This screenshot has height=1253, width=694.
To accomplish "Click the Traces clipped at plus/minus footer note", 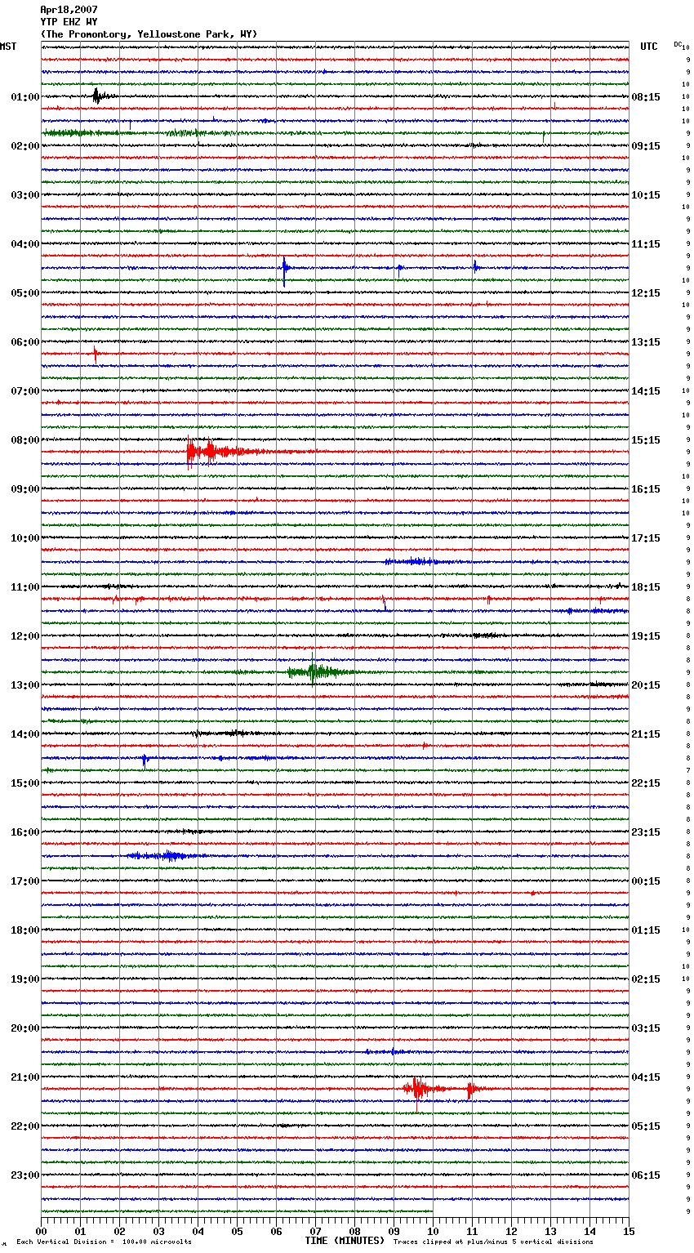I will click(493, 1242).
